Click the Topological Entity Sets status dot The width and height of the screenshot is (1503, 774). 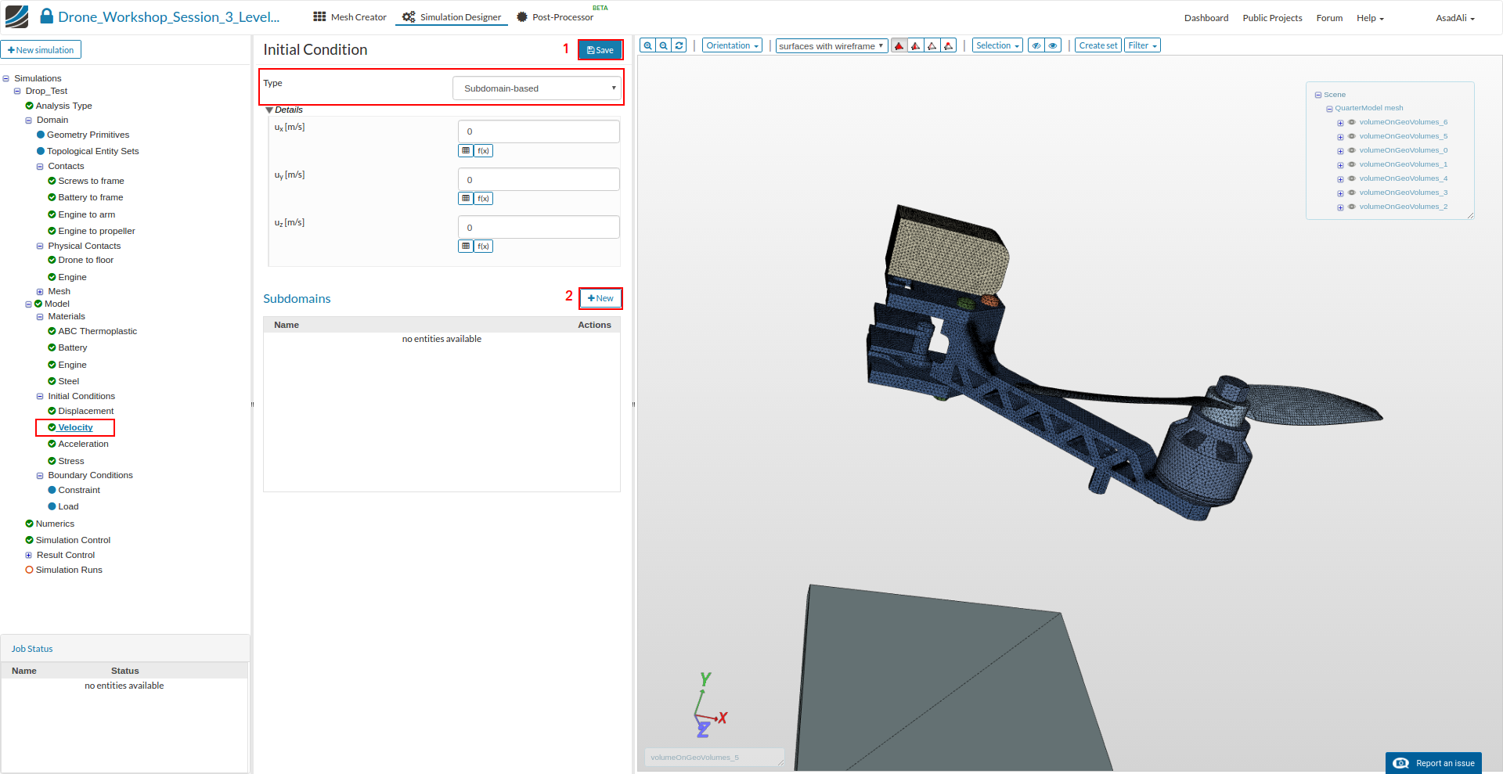(41, 151)
